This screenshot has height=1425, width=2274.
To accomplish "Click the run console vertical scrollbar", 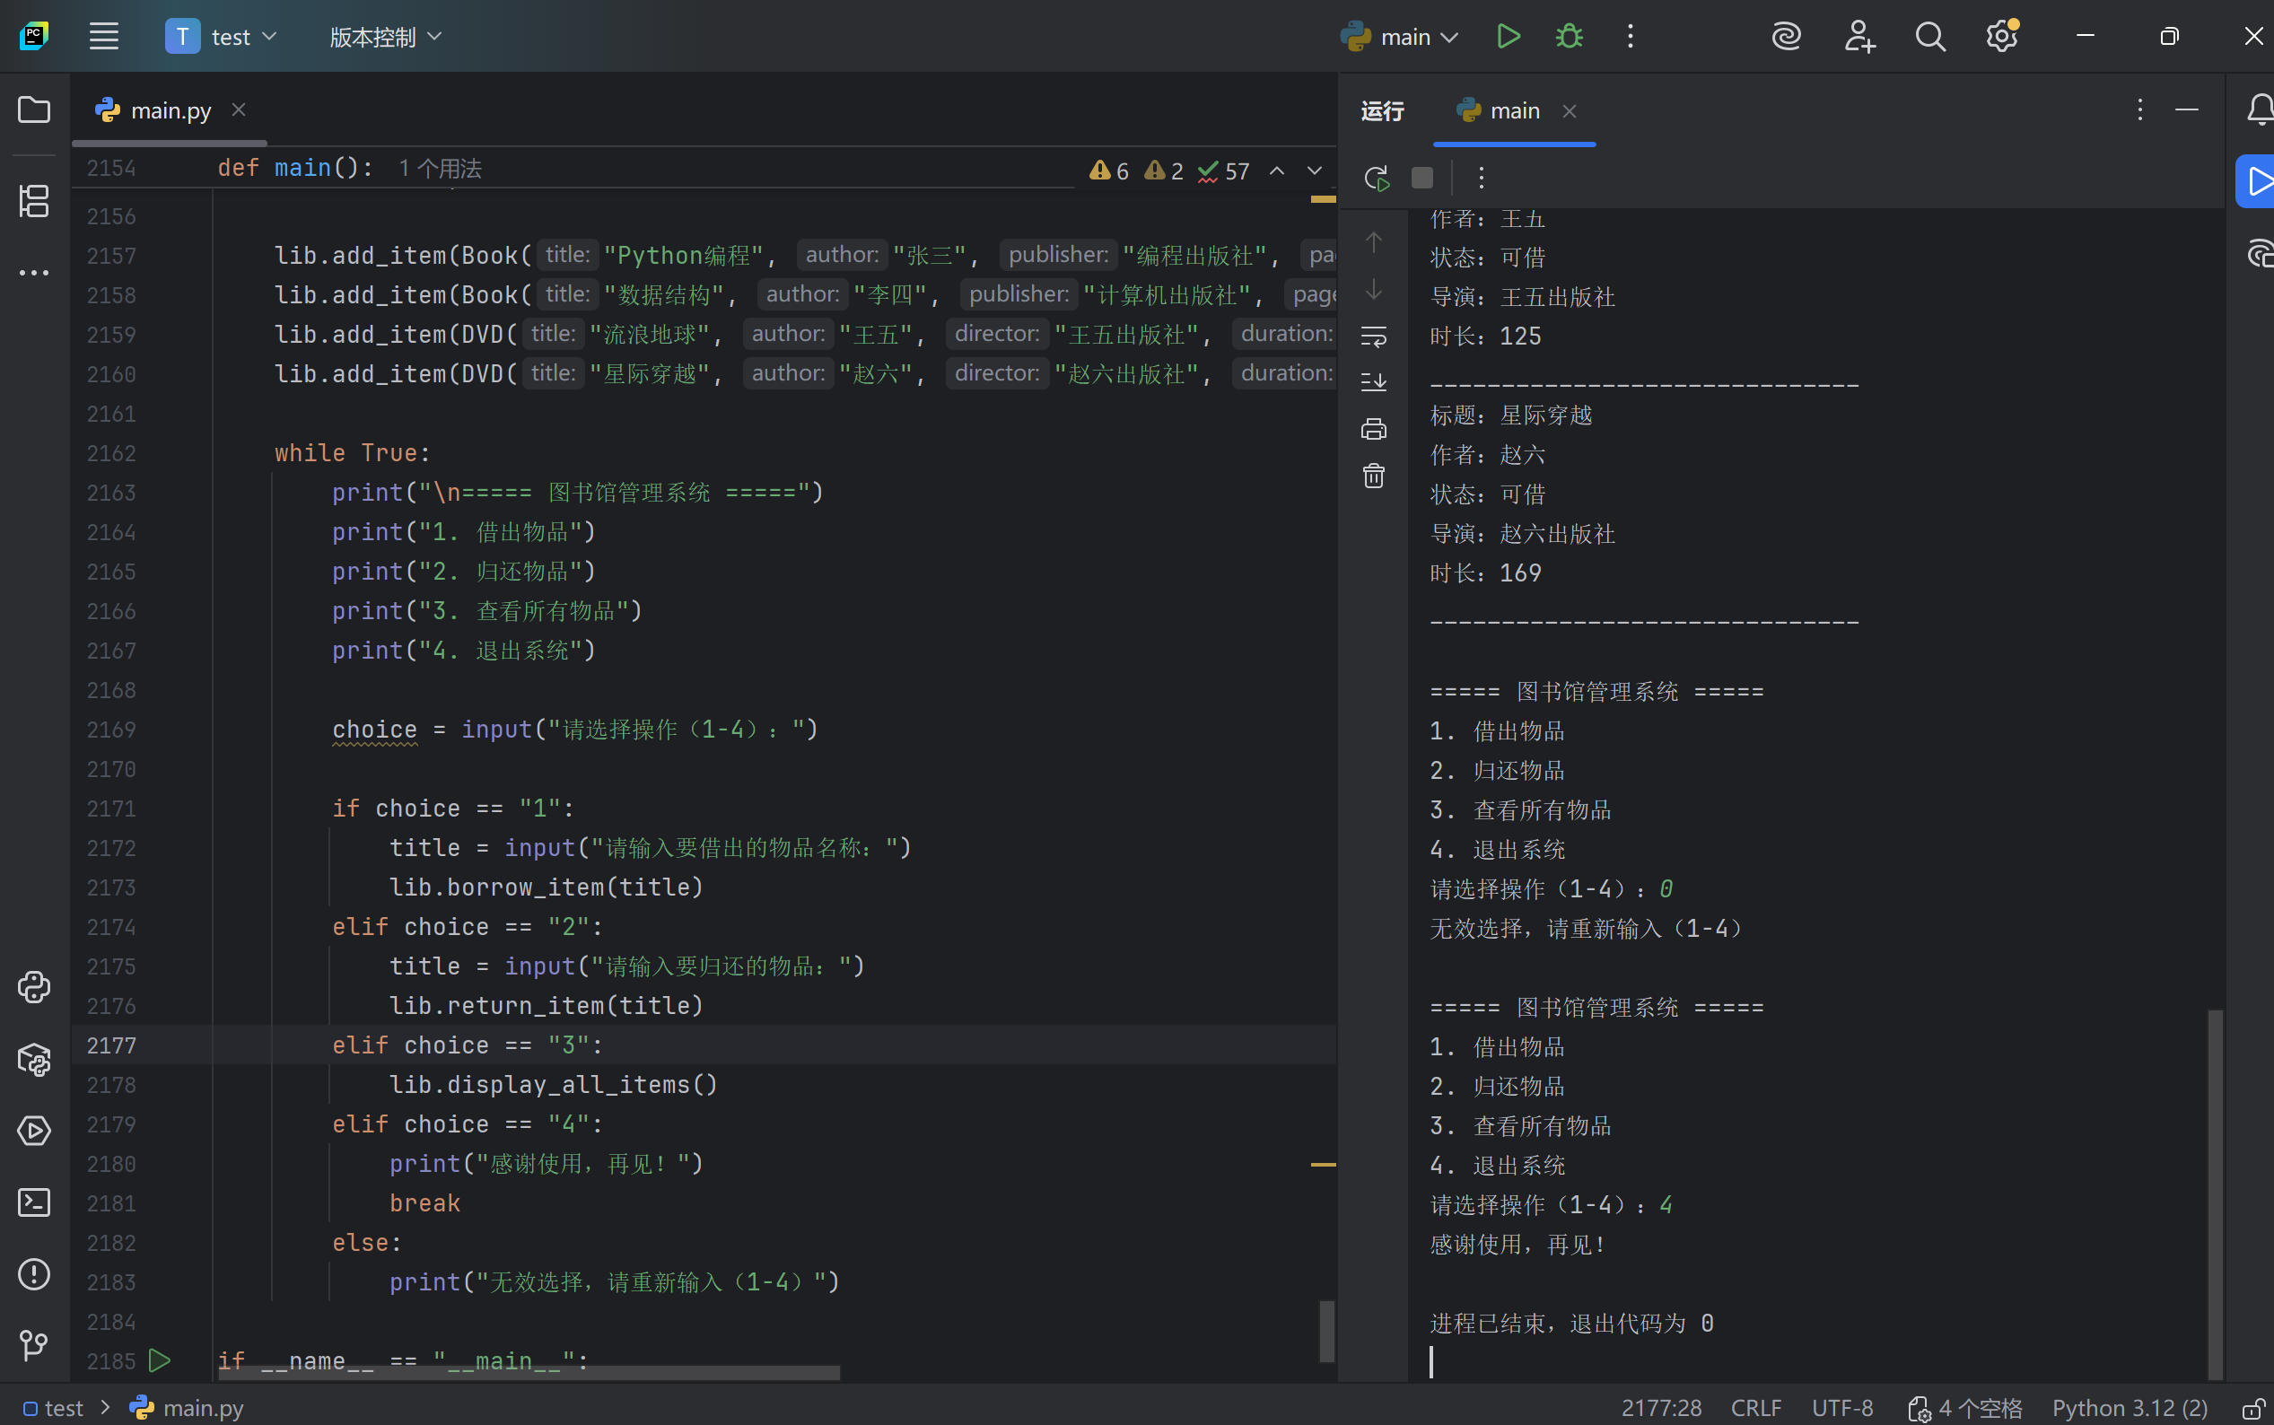I will coord(2216,1193).
